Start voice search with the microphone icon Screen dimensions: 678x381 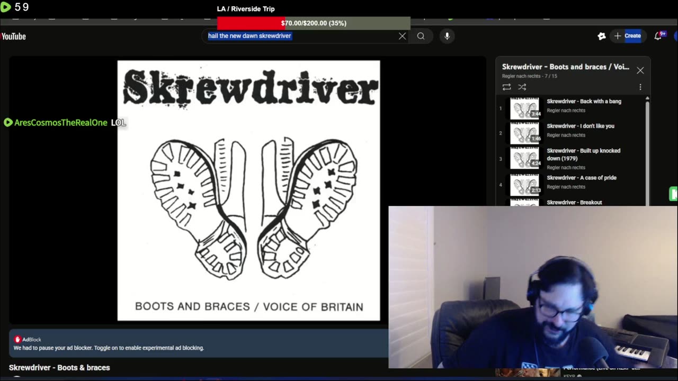tap(447, 36)
